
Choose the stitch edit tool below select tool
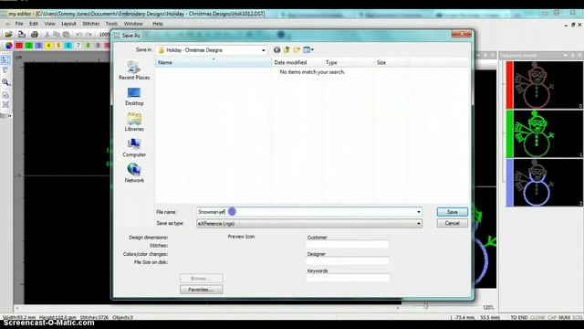coord(5,69)
